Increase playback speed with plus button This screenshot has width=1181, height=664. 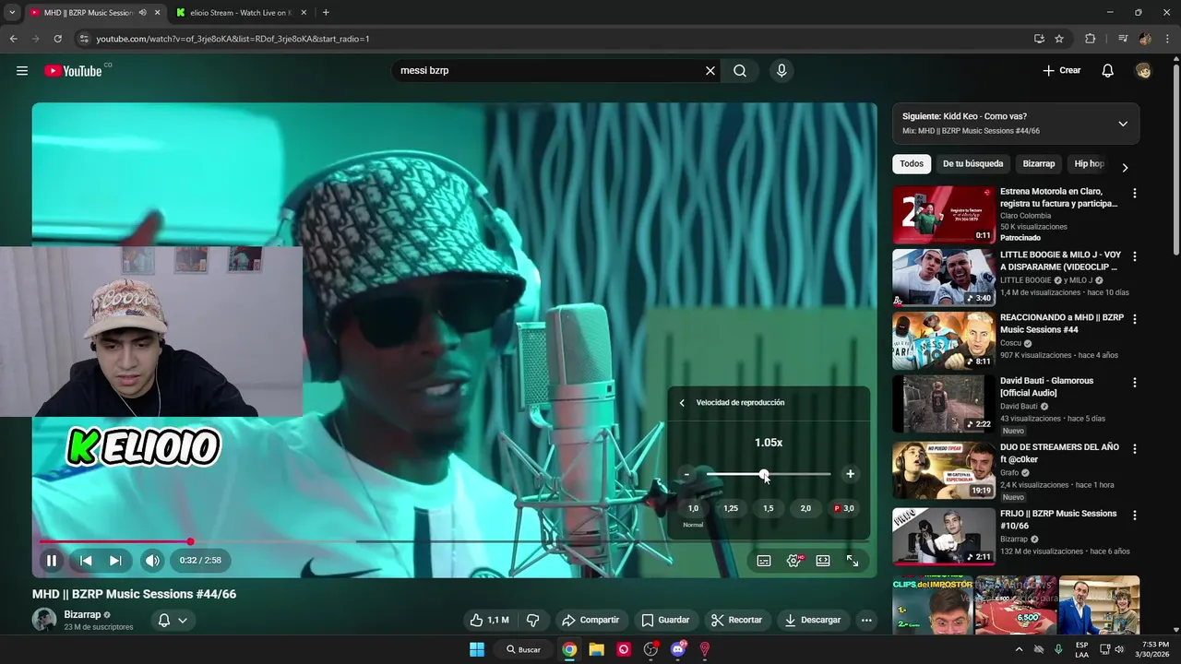coord(850,474)
